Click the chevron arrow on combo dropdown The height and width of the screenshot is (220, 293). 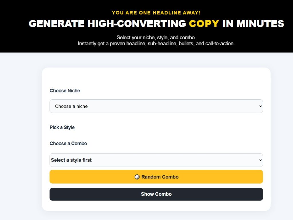click(260, 160)
